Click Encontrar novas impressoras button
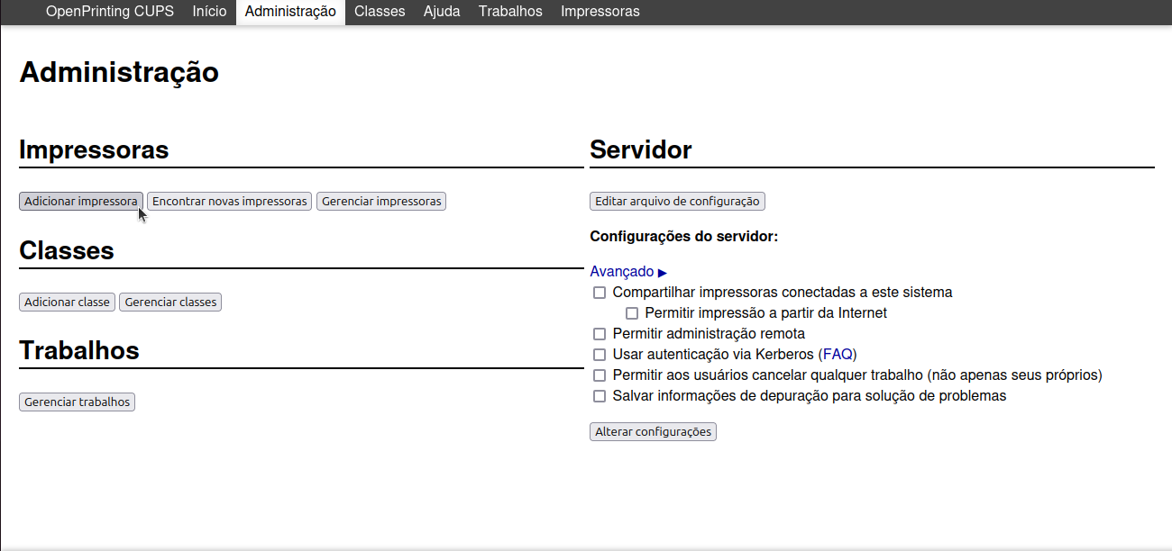Image resolution: width=1172 pixels, height=551 pixels. tap(230, 202)
